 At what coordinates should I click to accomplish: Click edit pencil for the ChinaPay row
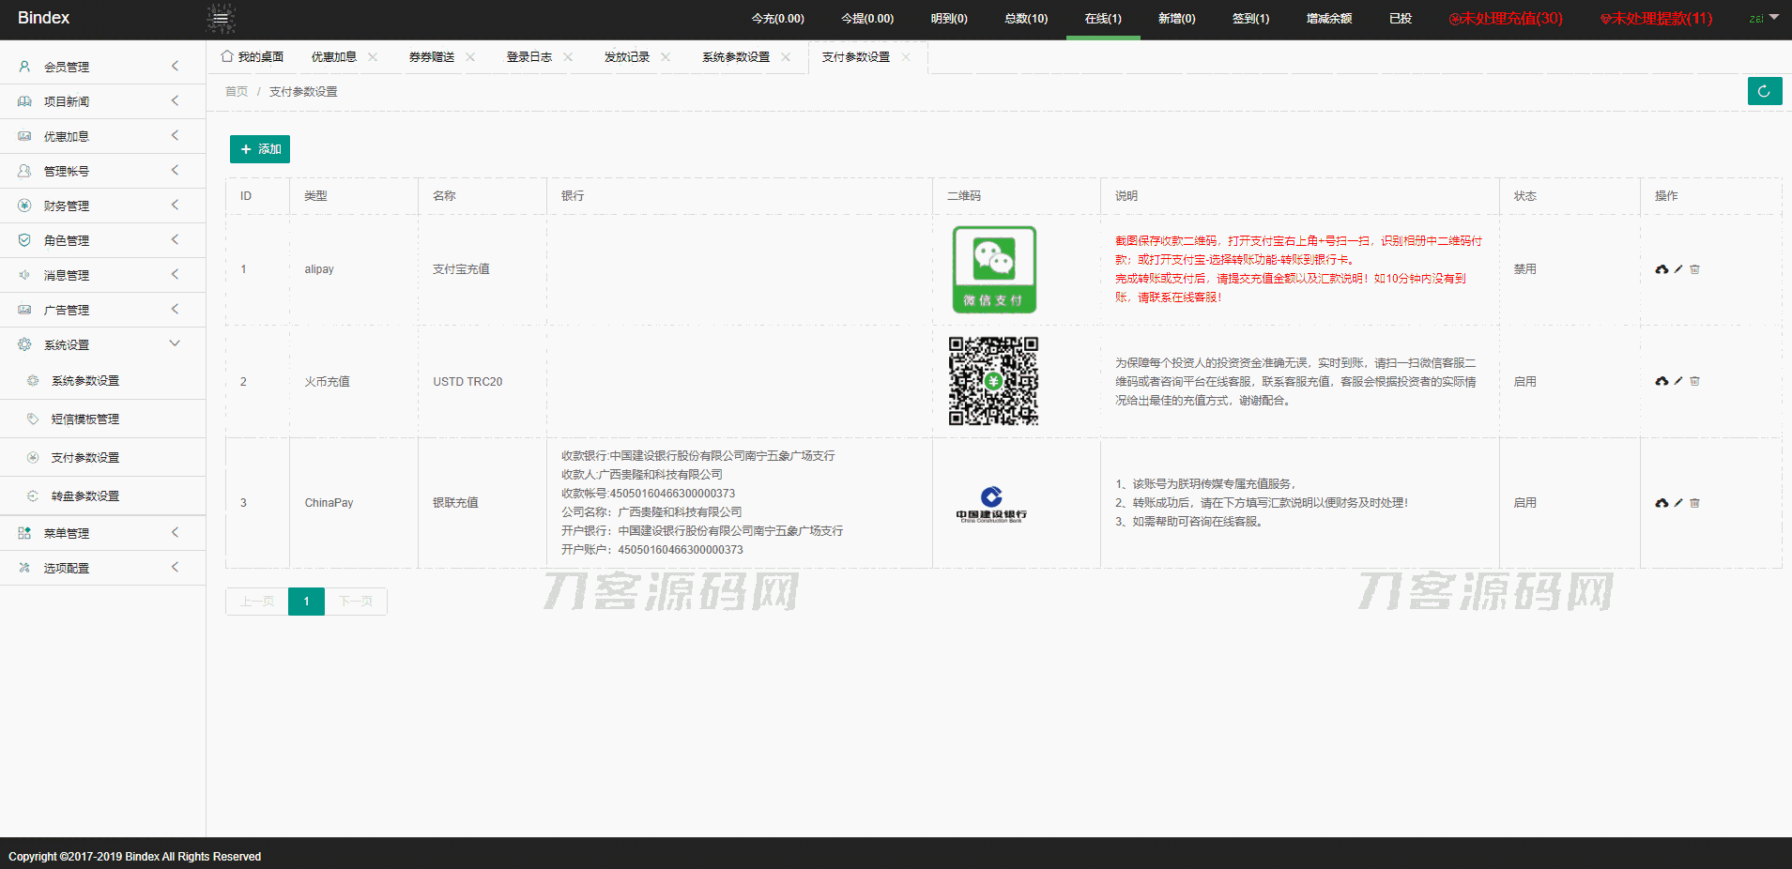pos(1678,503)
